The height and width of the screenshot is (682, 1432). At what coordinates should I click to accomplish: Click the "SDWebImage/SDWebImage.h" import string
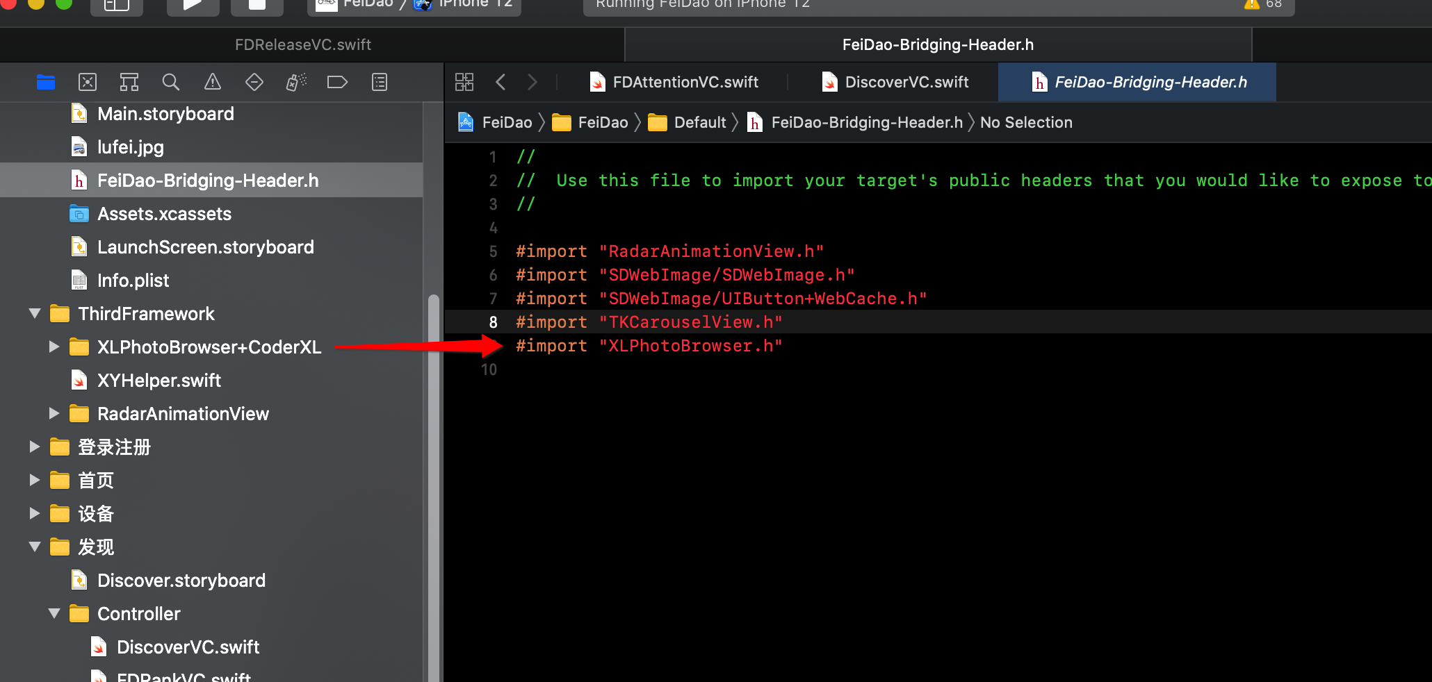(x=727, y=275)
